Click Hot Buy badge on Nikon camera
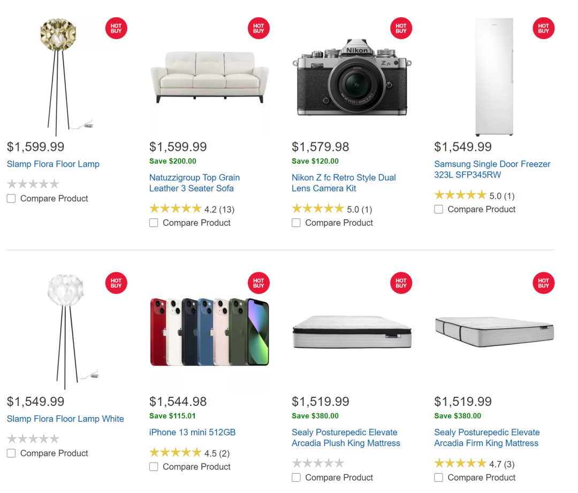 (401, 28)
